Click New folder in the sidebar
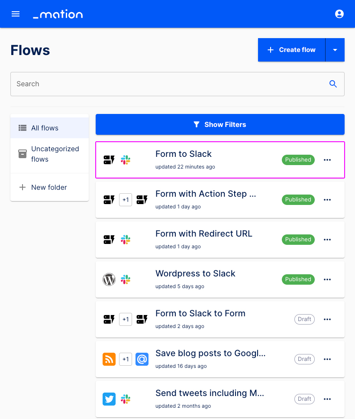Image resolution: width=355 pixels, height=419 pixels. point(48,187)
